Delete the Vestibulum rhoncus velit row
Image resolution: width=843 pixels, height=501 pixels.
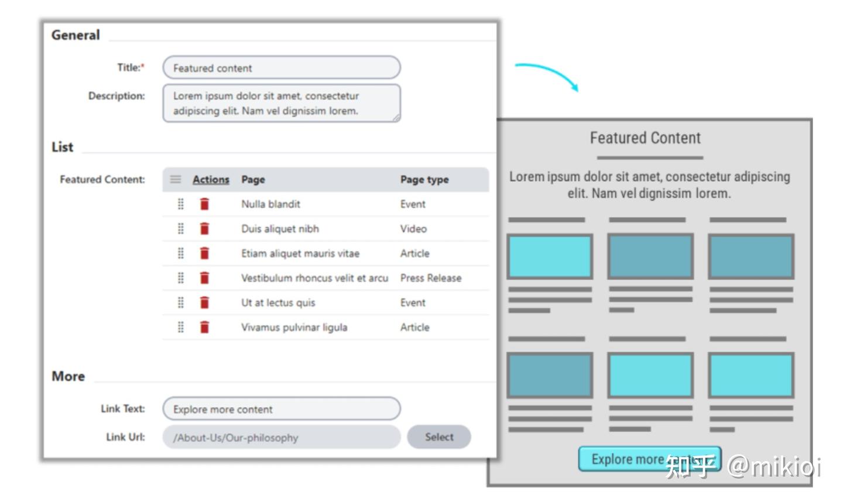(204, 278)
